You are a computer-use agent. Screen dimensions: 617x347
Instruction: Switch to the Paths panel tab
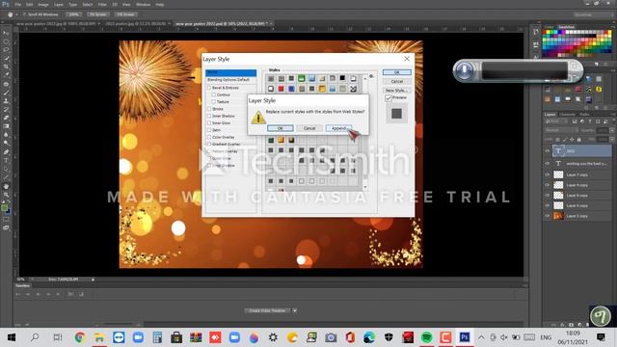(x=584, y=115)
